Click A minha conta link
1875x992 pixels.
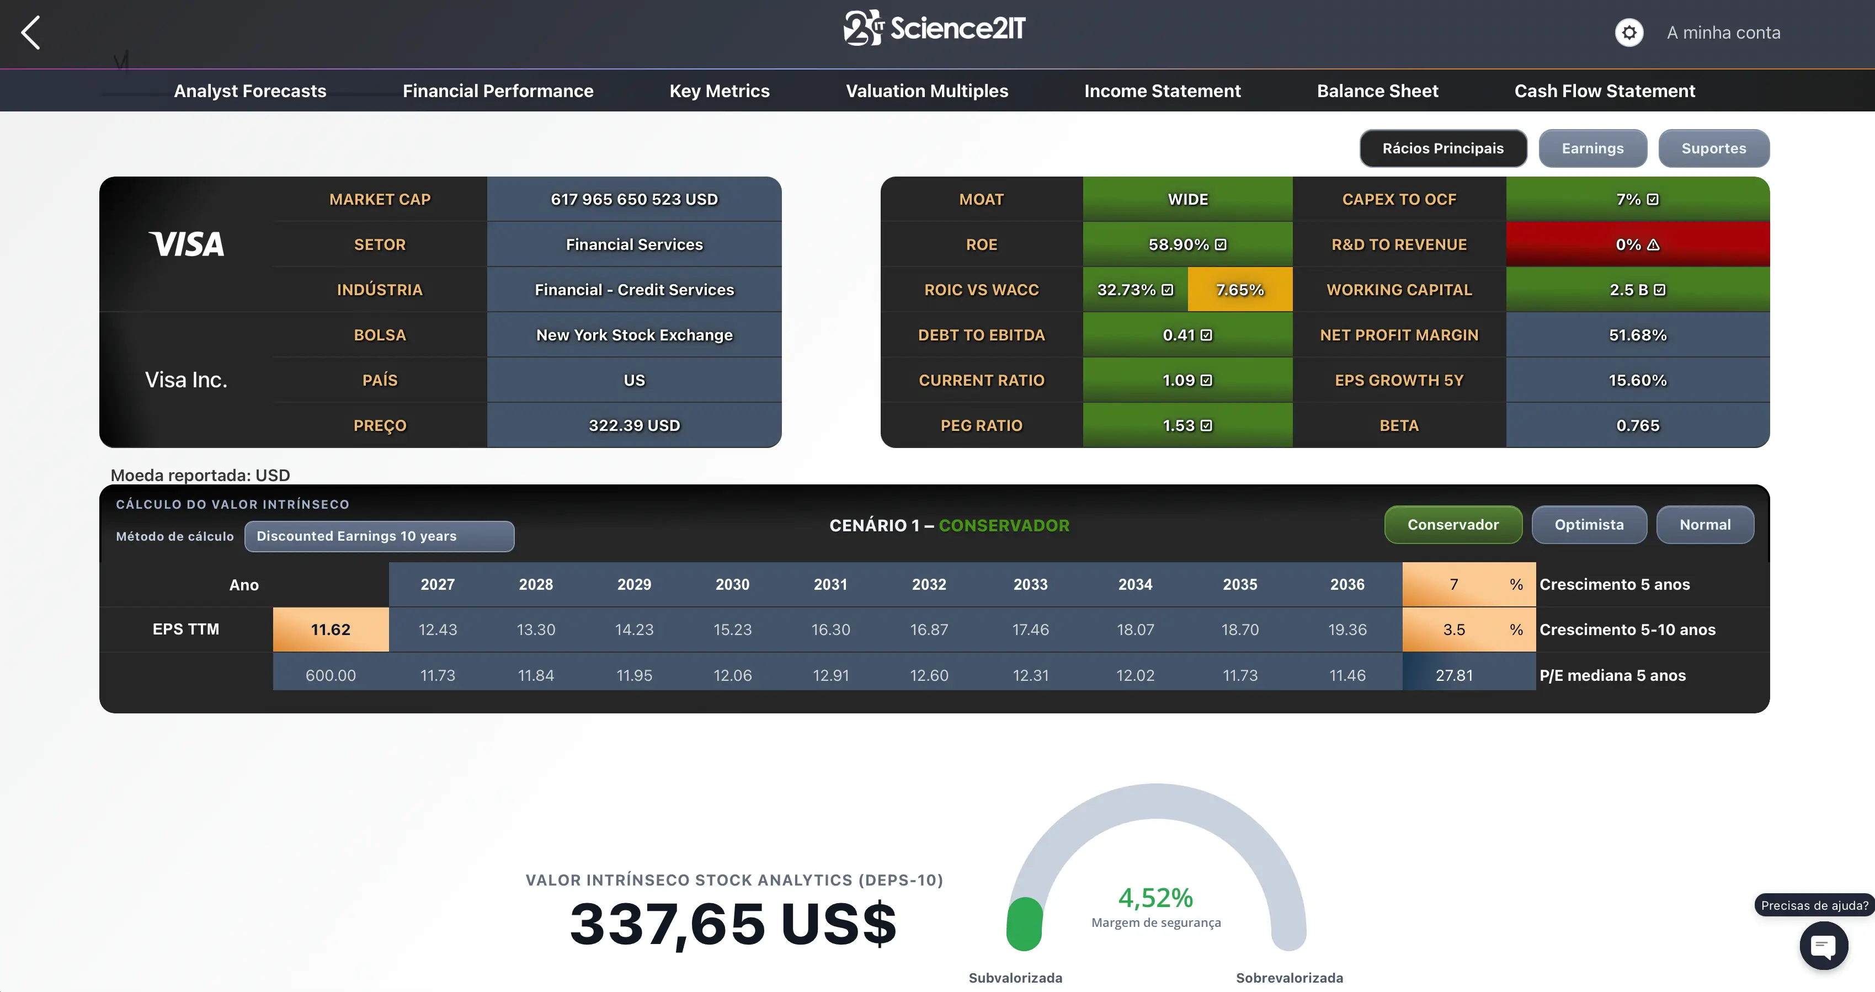click(1724, 33)
